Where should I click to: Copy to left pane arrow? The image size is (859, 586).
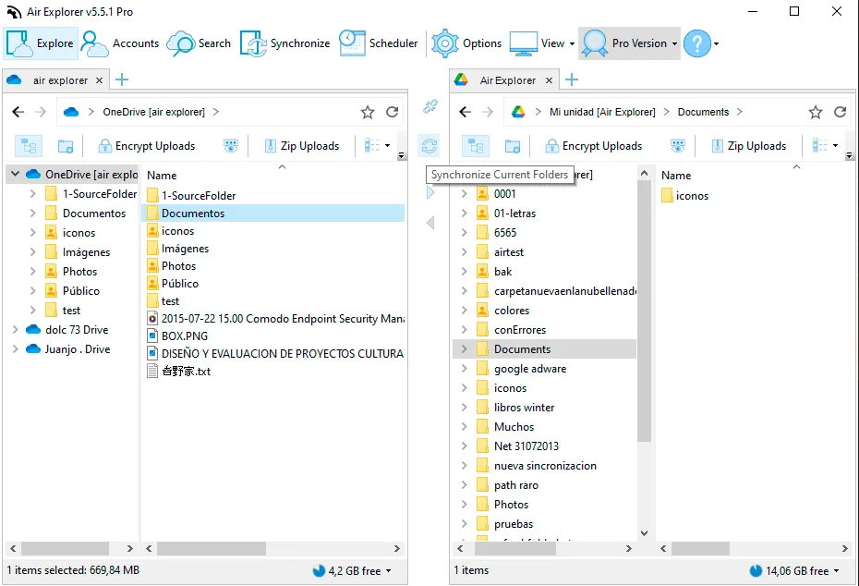coord(430,223)
